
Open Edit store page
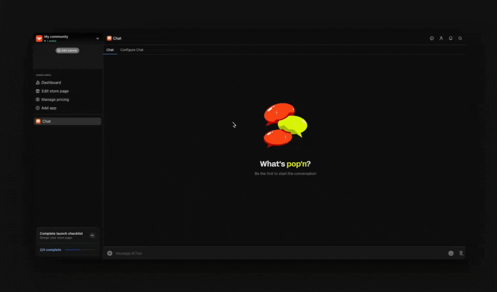(52, 91)
